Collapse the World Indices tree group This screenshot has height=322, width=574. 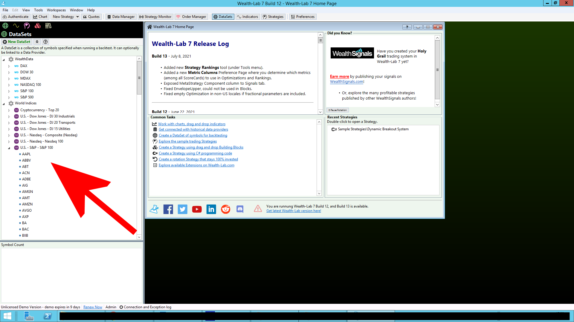tap(4, 104)
